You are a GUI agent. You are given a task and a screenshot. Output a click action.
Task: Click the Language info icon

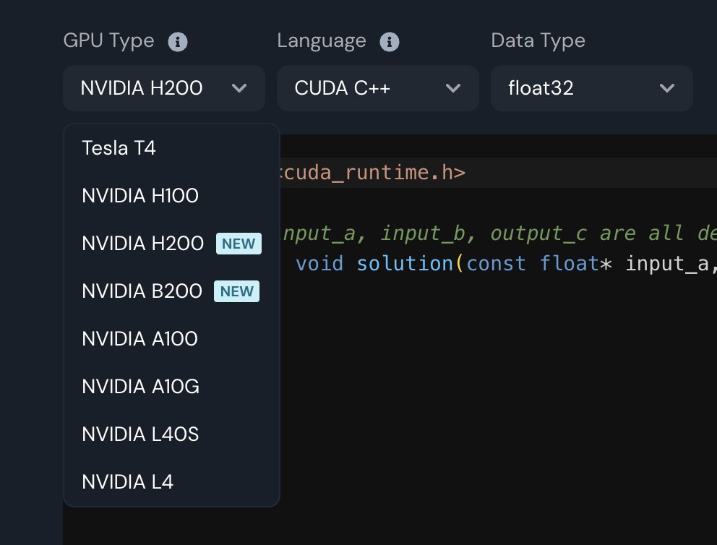point(389,42)
